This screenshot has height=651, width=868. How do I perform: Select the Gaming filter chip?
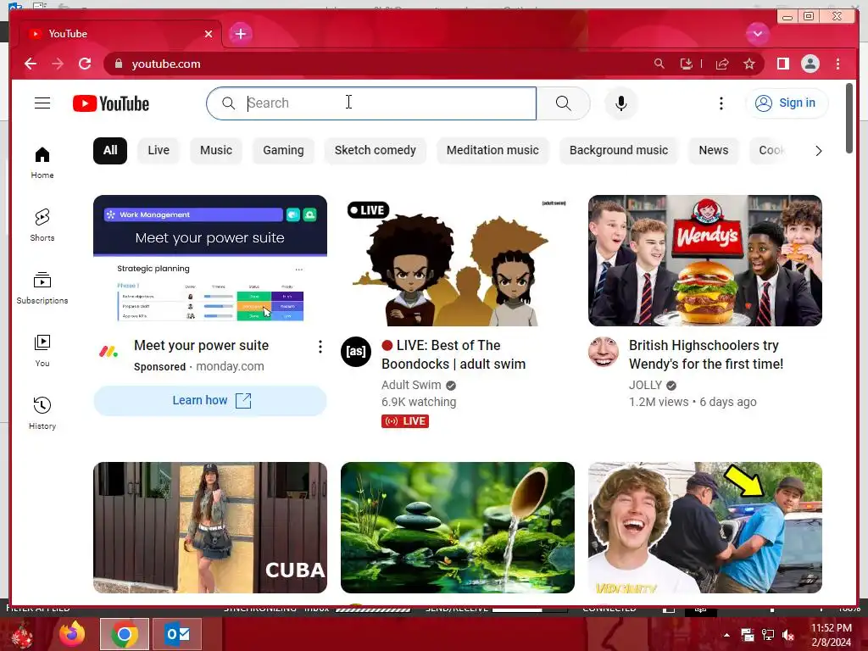tap(283, 151)
